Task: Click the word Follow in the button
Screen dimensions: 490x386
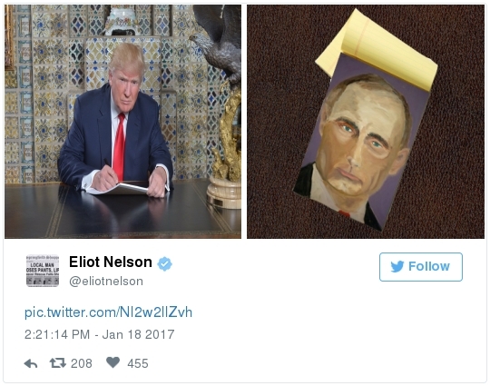Action: [x=429, y=266]
